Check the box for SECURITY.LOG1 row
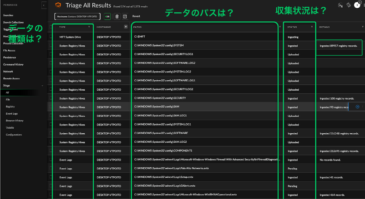The width and height of the screenshot is (365, 199). (51, 54)
